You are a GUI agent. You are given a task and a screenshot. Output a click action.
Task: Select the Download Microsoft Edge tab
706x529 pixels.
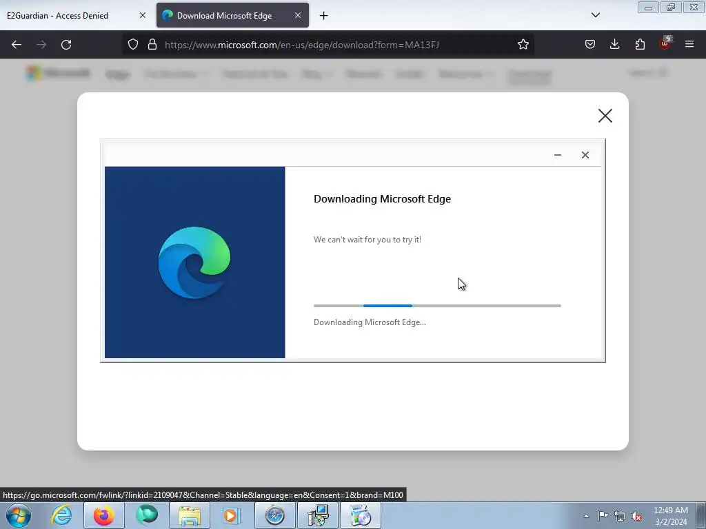[x=232, y=15]
